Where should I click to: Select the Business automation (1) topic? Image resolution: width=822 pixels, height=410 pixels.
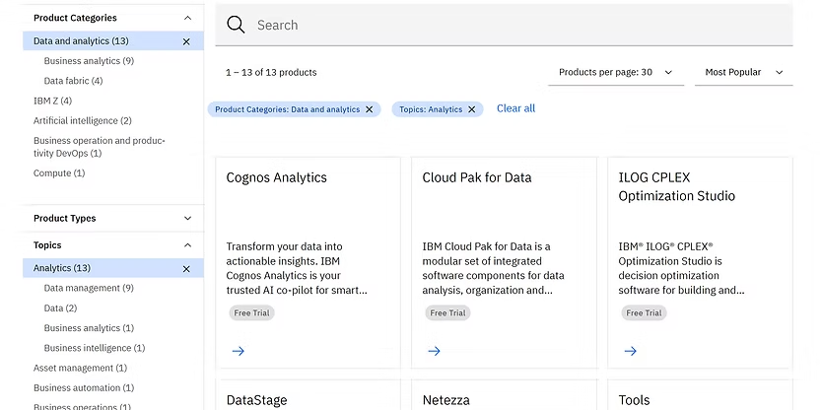(84, 387)
